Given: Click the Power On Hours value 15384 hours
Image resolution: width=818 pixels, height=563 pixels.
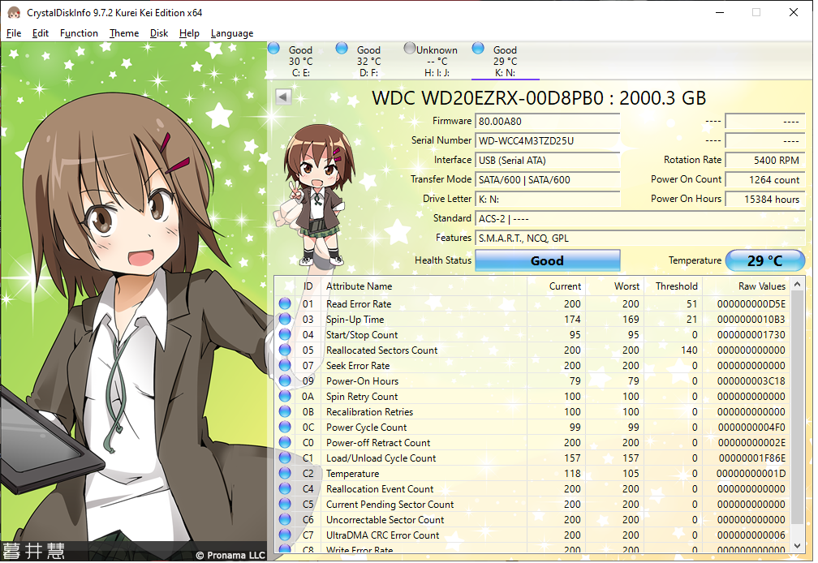Looking at the screenshot, I should pyautogui.click(x=764, y=199).
